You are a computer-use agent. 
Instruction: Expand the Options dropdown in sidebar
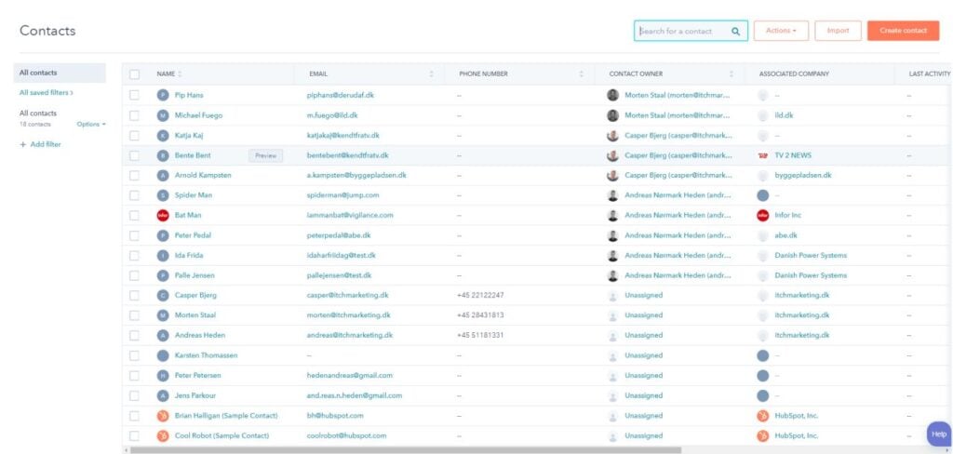(x=91, y=124)
